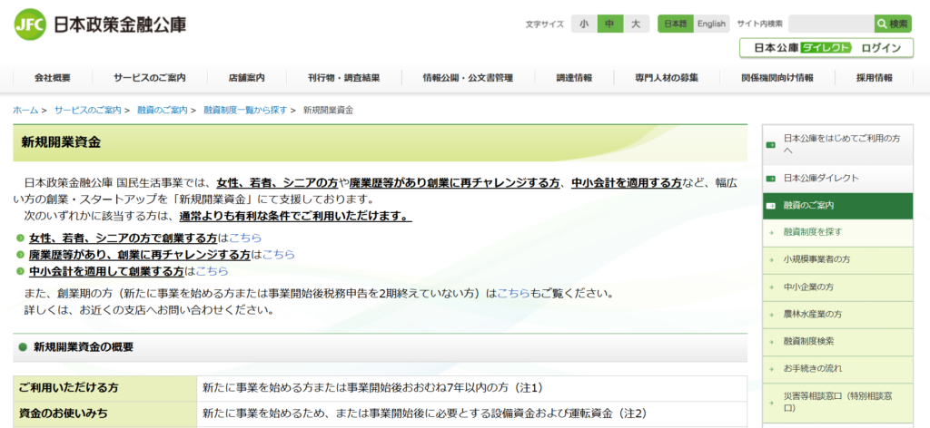The height and width of the screenshot is (428, 930).
Task: Open 日本公庫ダイレクト ログイン button
Action: coord(826,48)
